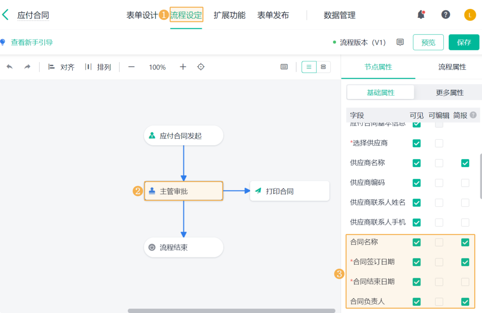Image resolution: width=482 pixels, height=313 pixels.
Task: Go back with the left chevron
Action: 5,15
